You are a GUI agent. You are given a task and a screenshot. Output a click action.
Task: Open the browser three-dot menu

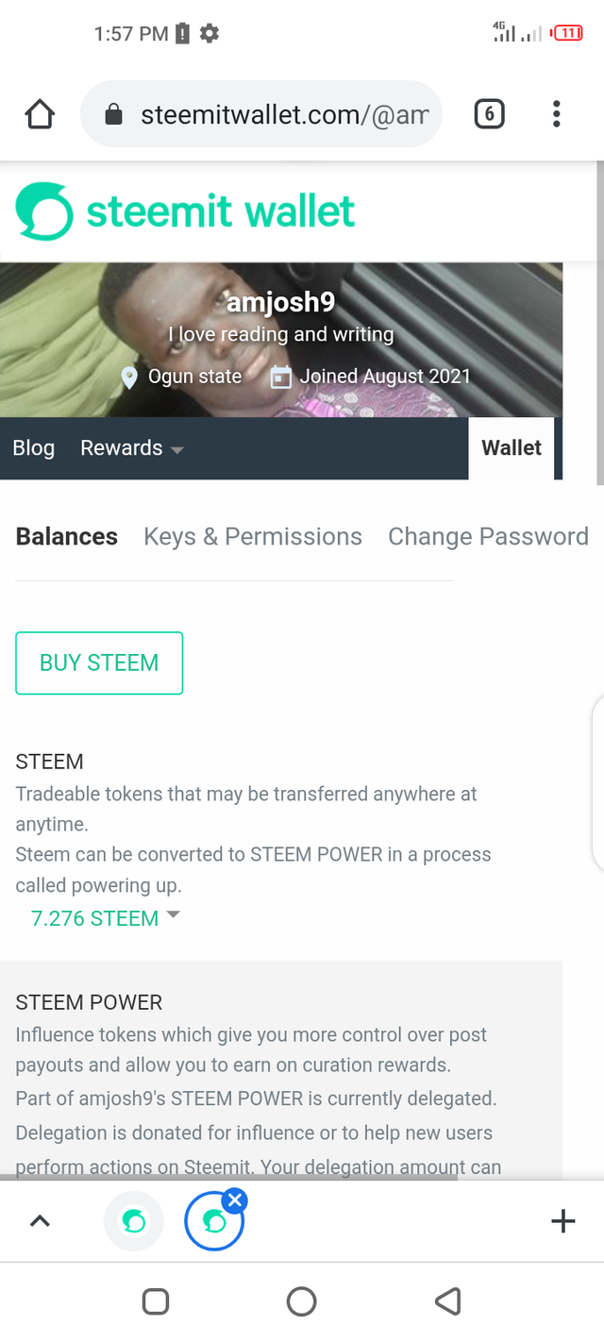click(x=557, y=113)
